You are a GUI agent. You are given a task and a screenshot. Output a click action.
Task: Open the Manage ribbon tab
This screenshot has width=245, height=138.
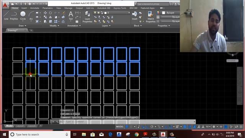point(68,8)
